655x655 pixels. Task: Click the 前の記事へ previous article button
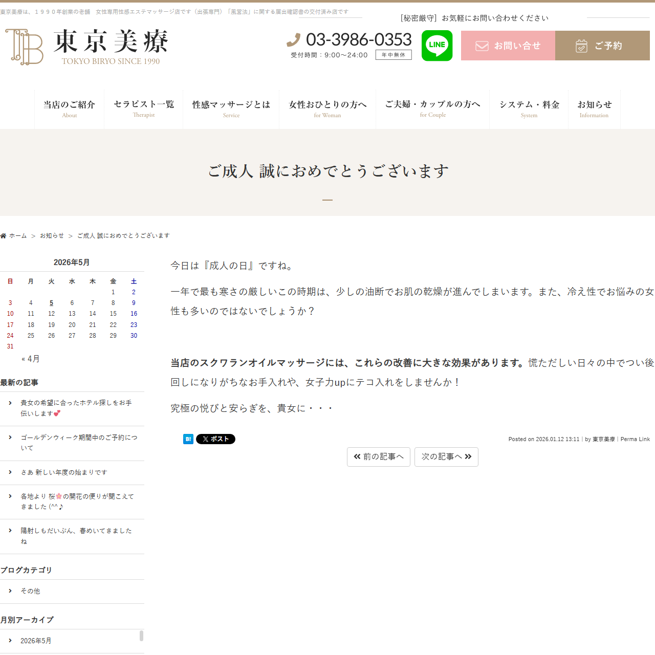coord(379,457)
